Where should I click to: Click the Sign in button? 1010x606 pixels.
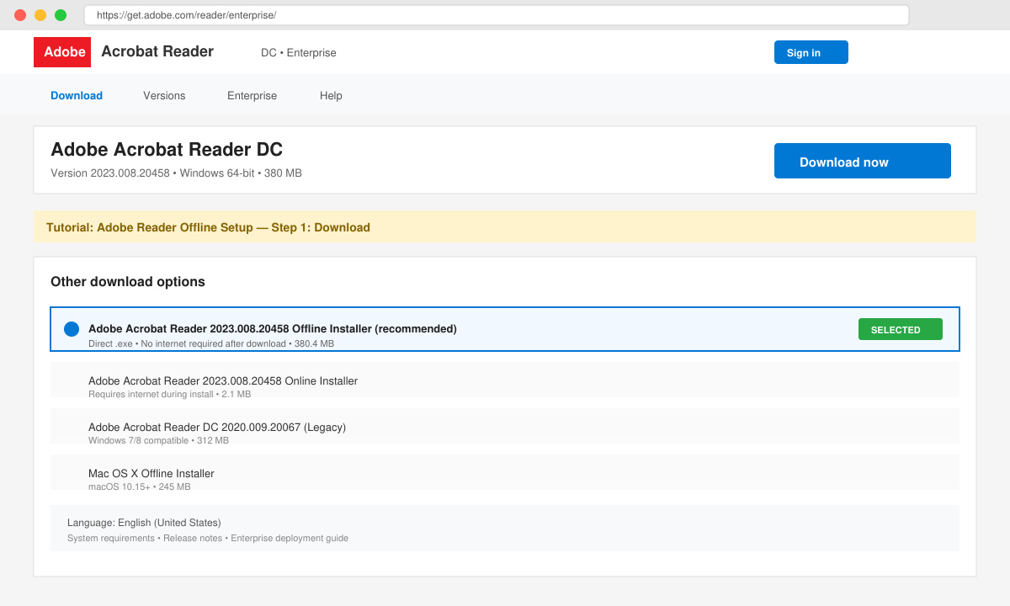(x=811, y=52)
